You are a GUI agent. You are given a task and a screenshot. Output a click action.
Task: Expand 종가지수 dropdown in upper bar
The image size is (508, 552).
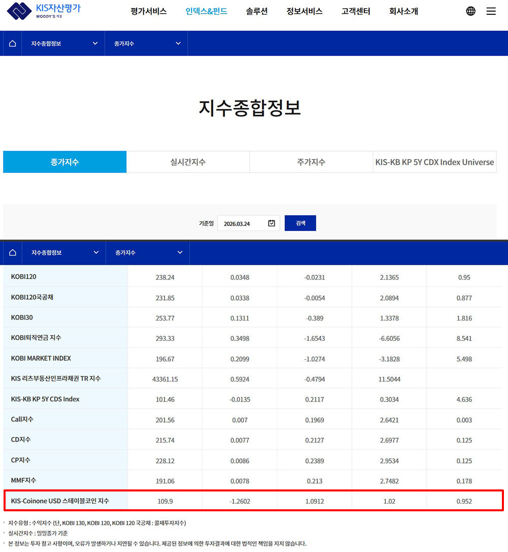(146, 43)
